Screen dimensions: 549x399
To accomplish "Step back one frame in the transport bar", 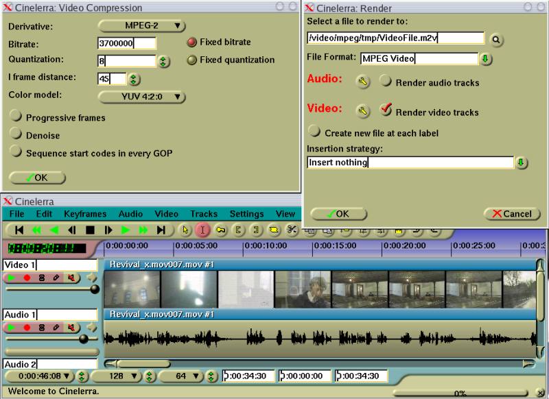I will pos(72,230).
